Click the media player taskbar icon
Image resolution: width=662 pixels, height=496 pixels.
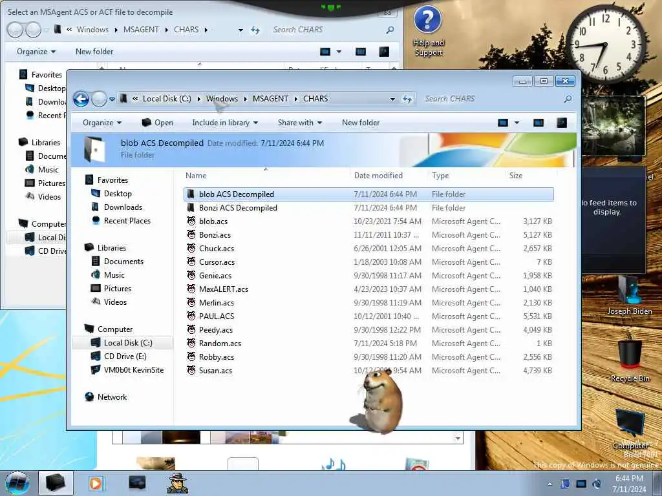point(96,483)
